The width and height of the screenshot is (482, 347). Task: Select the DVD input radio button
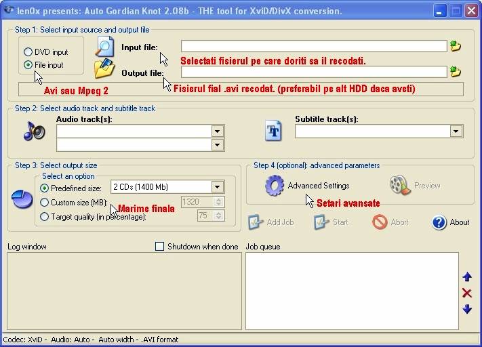(x=28, y=52)
